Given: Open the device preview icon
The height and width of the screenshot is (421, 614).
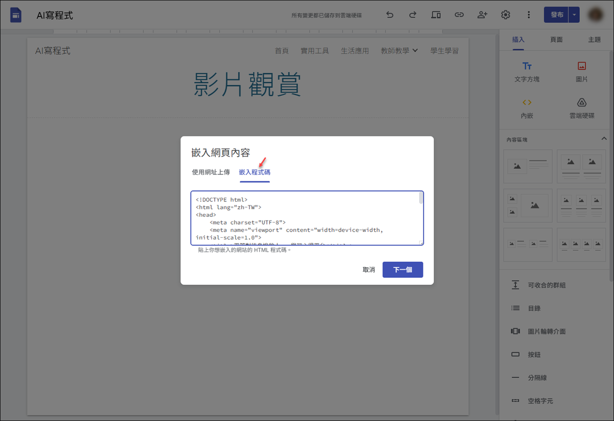Looking at the screenshot, I should [436, 15].
